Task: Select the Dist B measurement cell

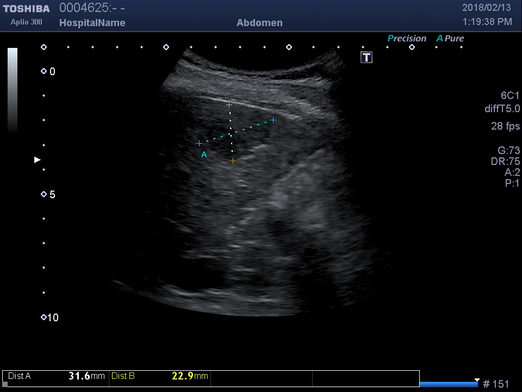Action: tap(159, 376)
